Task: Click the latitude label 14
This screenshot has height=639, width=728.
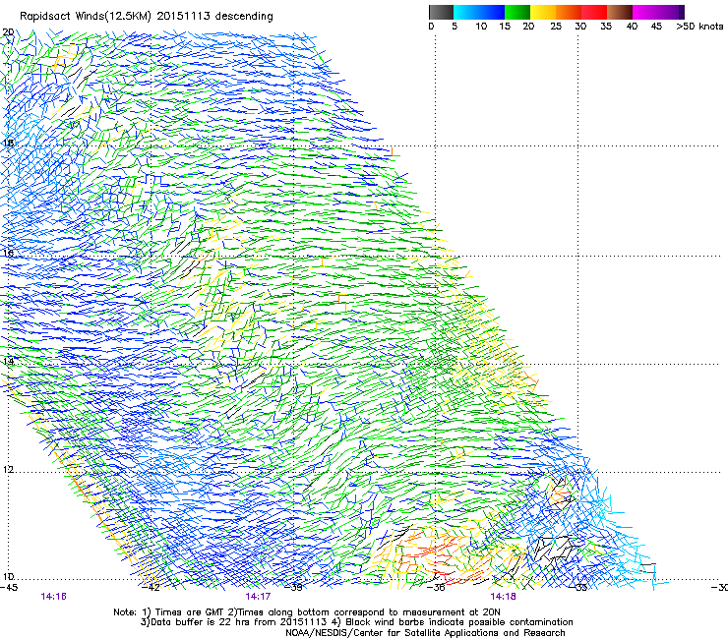Action: coord(8,361)
